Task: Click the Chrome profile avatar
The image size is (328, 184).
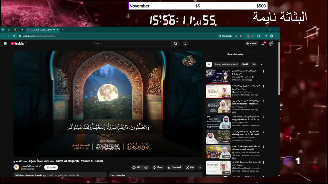Action: (x=272, y=36)
